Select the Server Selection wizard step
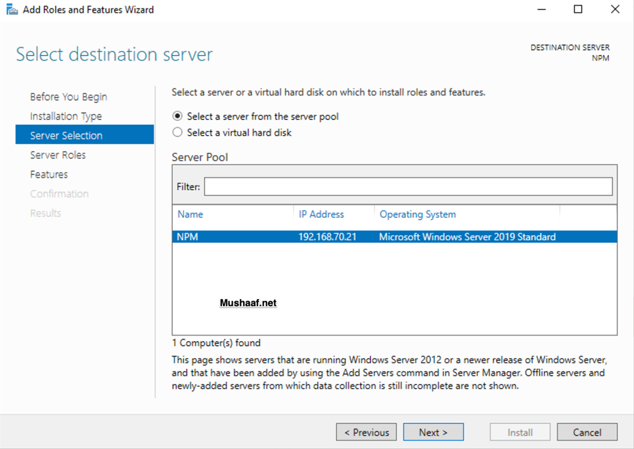This screenshot has height=449, width=634. pyautogui.click(x=65, y=135)
